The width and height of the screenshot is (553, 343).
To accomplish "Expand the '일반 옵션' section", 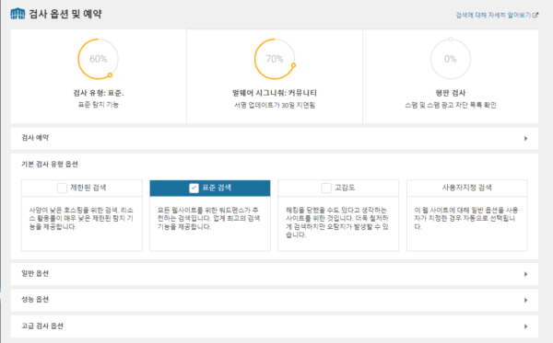I will 275,274.
